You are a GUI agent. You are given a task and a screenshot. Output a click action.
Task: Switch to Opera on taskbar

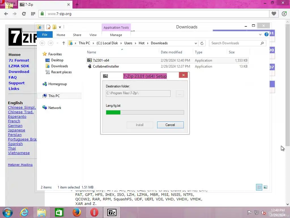pyautogui.click(x=94, y=212)
